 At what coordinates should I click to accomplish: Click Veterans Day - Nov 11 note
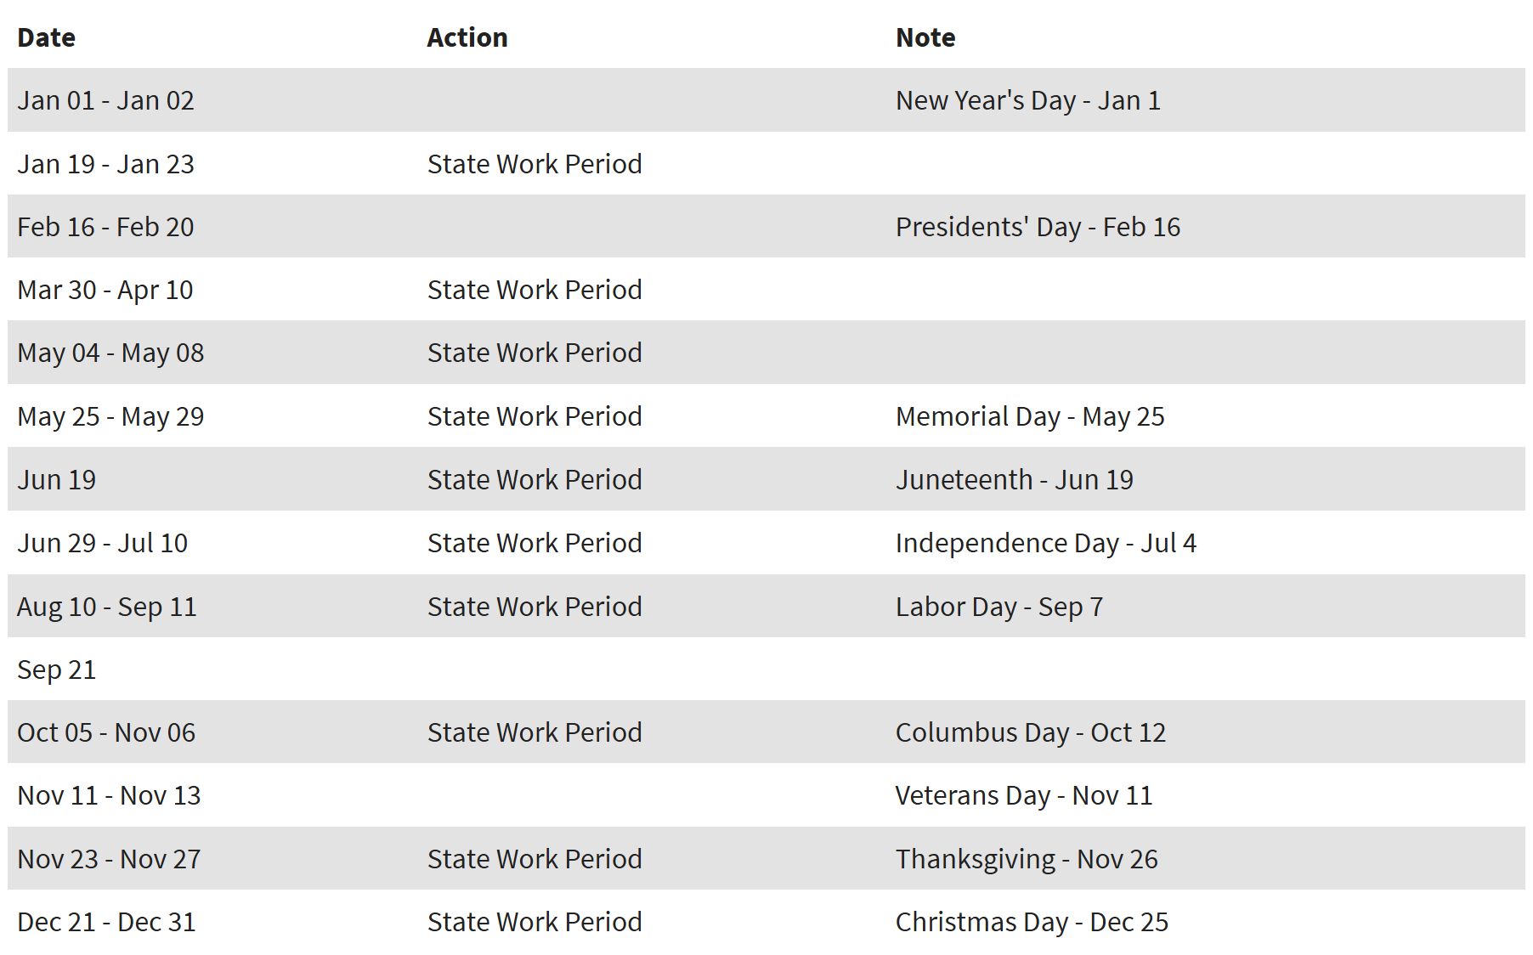point(1024,796)
